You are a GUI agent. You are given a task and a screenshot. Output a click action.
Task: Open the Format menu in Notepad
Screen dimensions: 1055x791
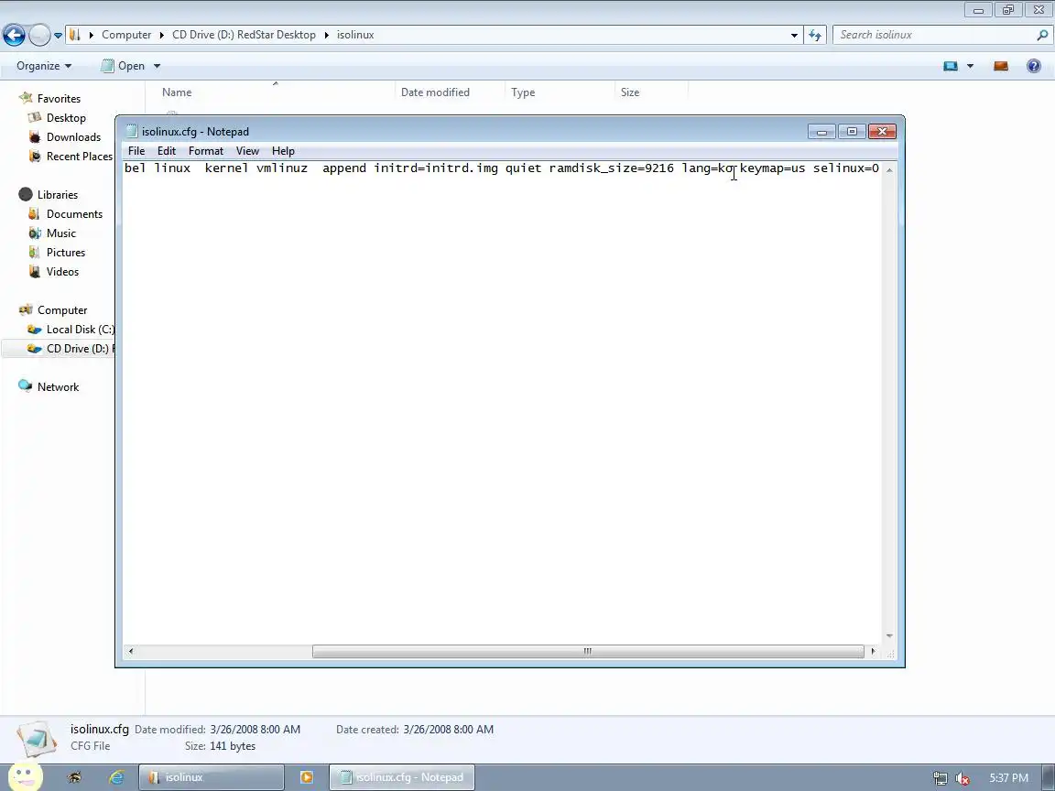[x=205, y=151]
